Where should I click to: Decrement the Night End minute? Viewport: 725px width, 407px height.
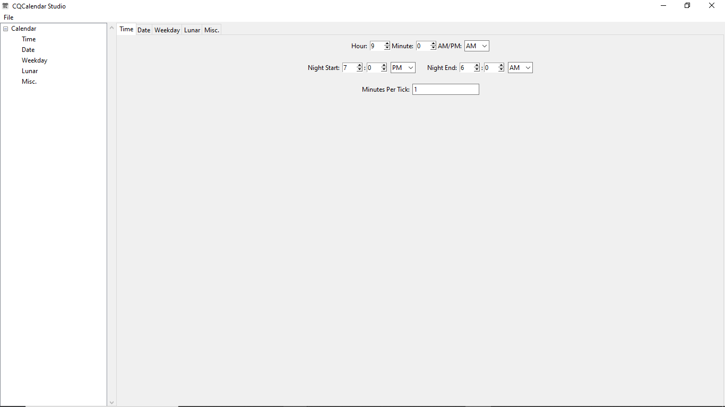tap(501, 70)
